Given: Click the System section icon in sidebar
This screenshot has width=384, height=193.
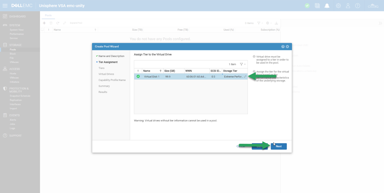Looking at the screenshot, I should 5,25.
